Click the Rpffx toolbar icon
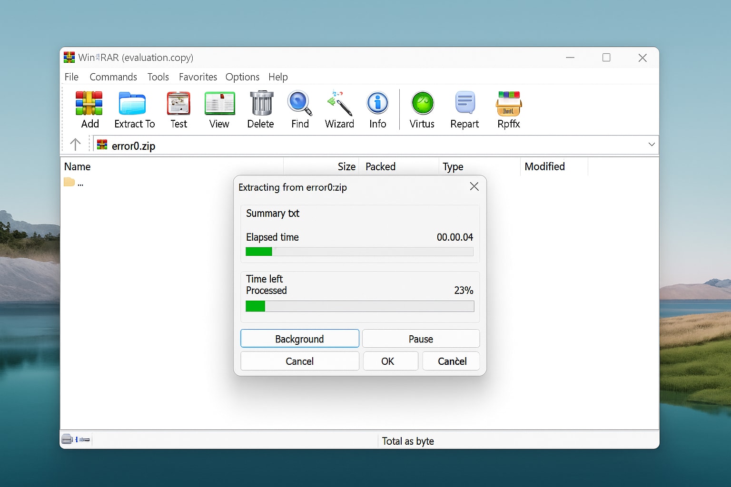Image resolution: width=731 pixels, height=487 pixels. (509, 104)
